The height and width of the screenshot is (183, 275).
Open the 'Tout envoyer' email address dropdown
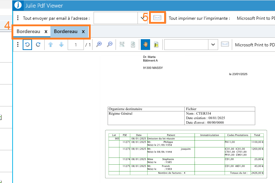click(143, 18)
